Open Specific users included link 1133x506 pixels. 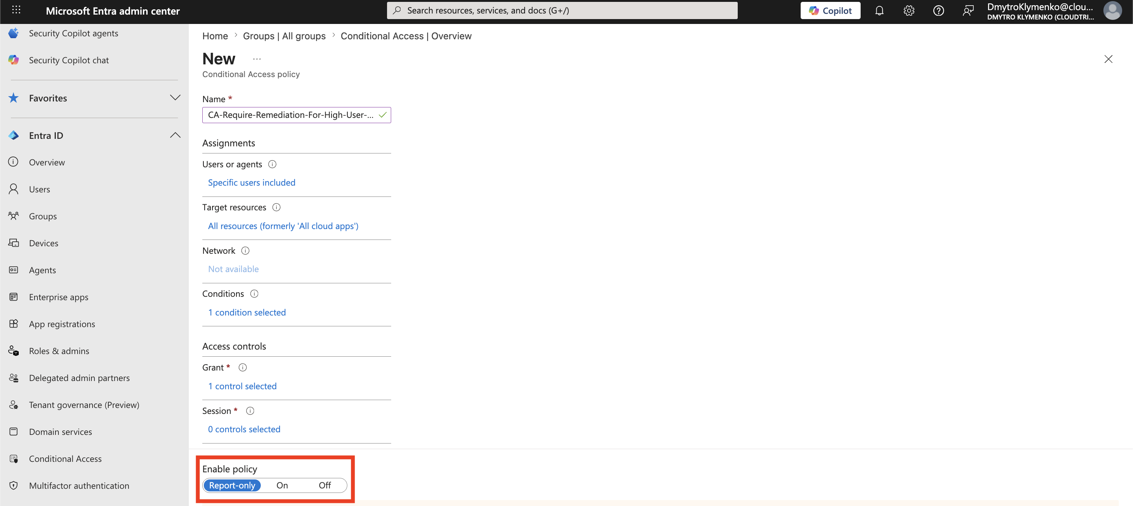251,182
